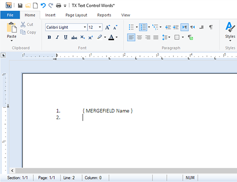Click the paragraph borders icon

click(x=177, y=37)
